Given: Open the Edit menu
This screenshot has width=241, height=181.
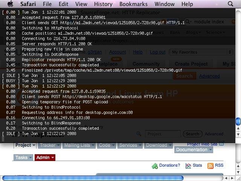Looking at the screenshot, I should pyautogui.click(x=64, y=4).
